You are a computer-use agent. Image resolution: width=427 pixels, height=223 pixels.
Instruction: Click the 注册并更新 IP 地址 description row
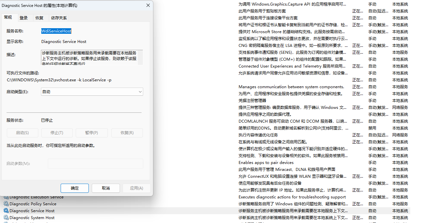click(x=292, y=190)
